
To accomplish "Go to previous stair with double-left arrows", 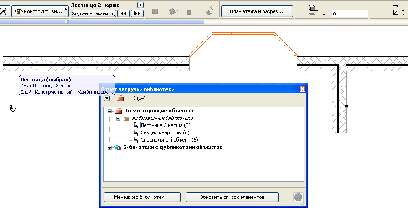I will coord(124,14).
